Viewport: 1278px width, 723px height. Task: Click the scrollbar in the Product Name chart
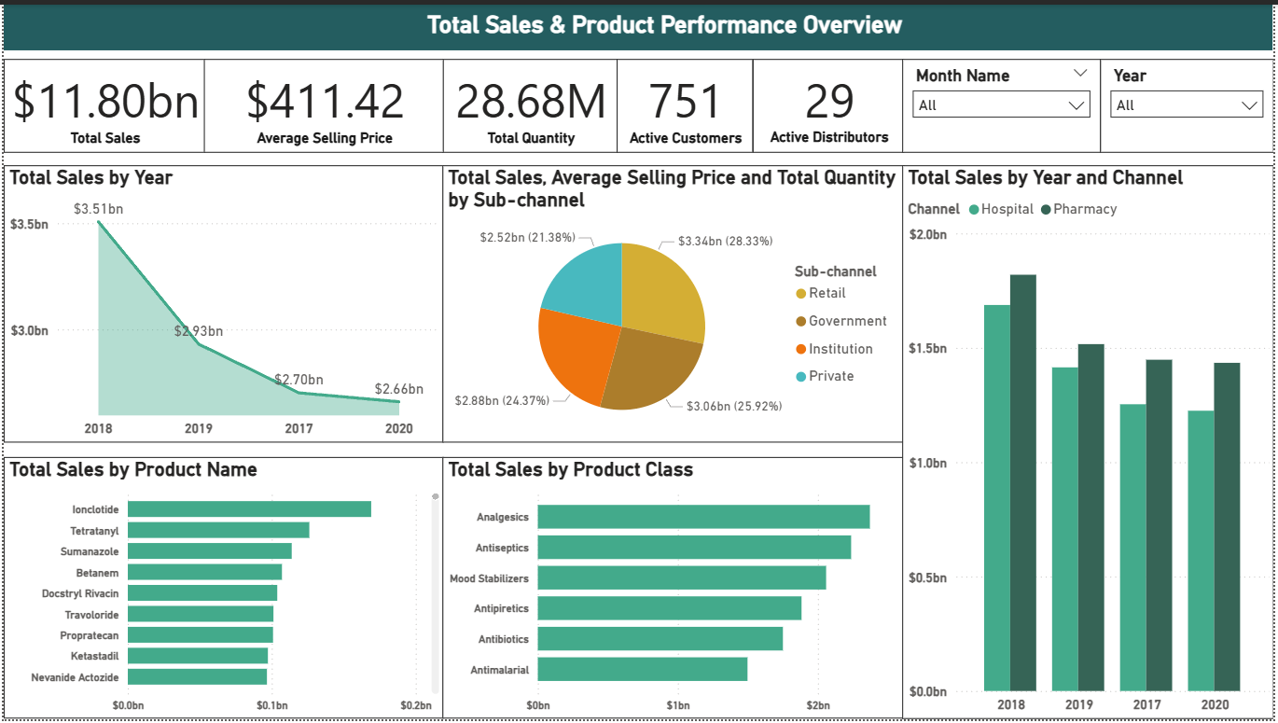tap(435, 597)
